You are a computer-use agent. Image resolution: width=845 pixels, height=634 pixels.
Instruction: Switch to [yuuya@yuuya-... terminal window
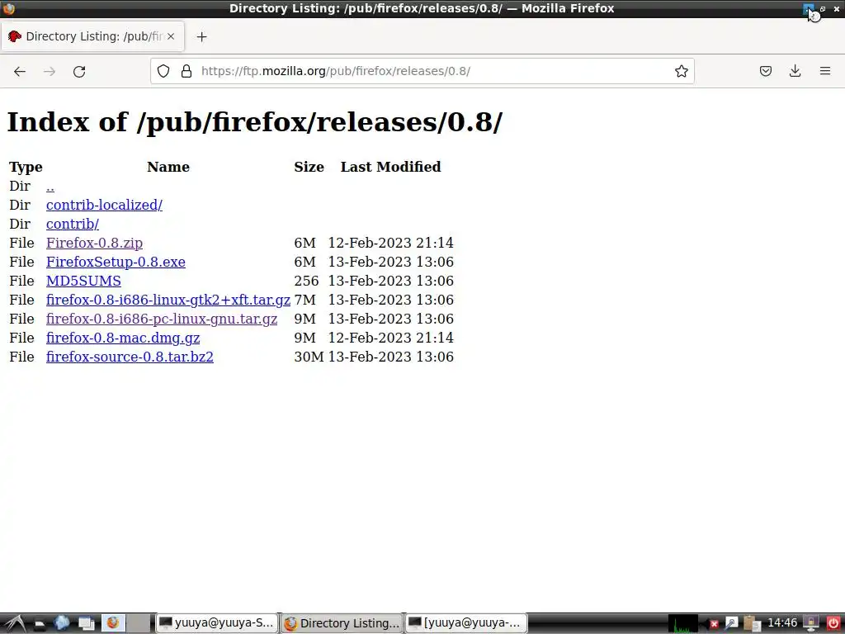466,623
